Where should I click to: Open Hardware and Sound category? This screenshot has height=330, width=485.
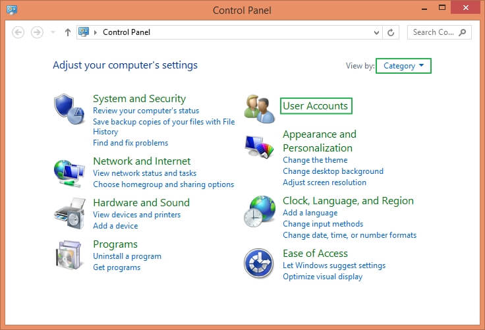click(x=142, y=203)
